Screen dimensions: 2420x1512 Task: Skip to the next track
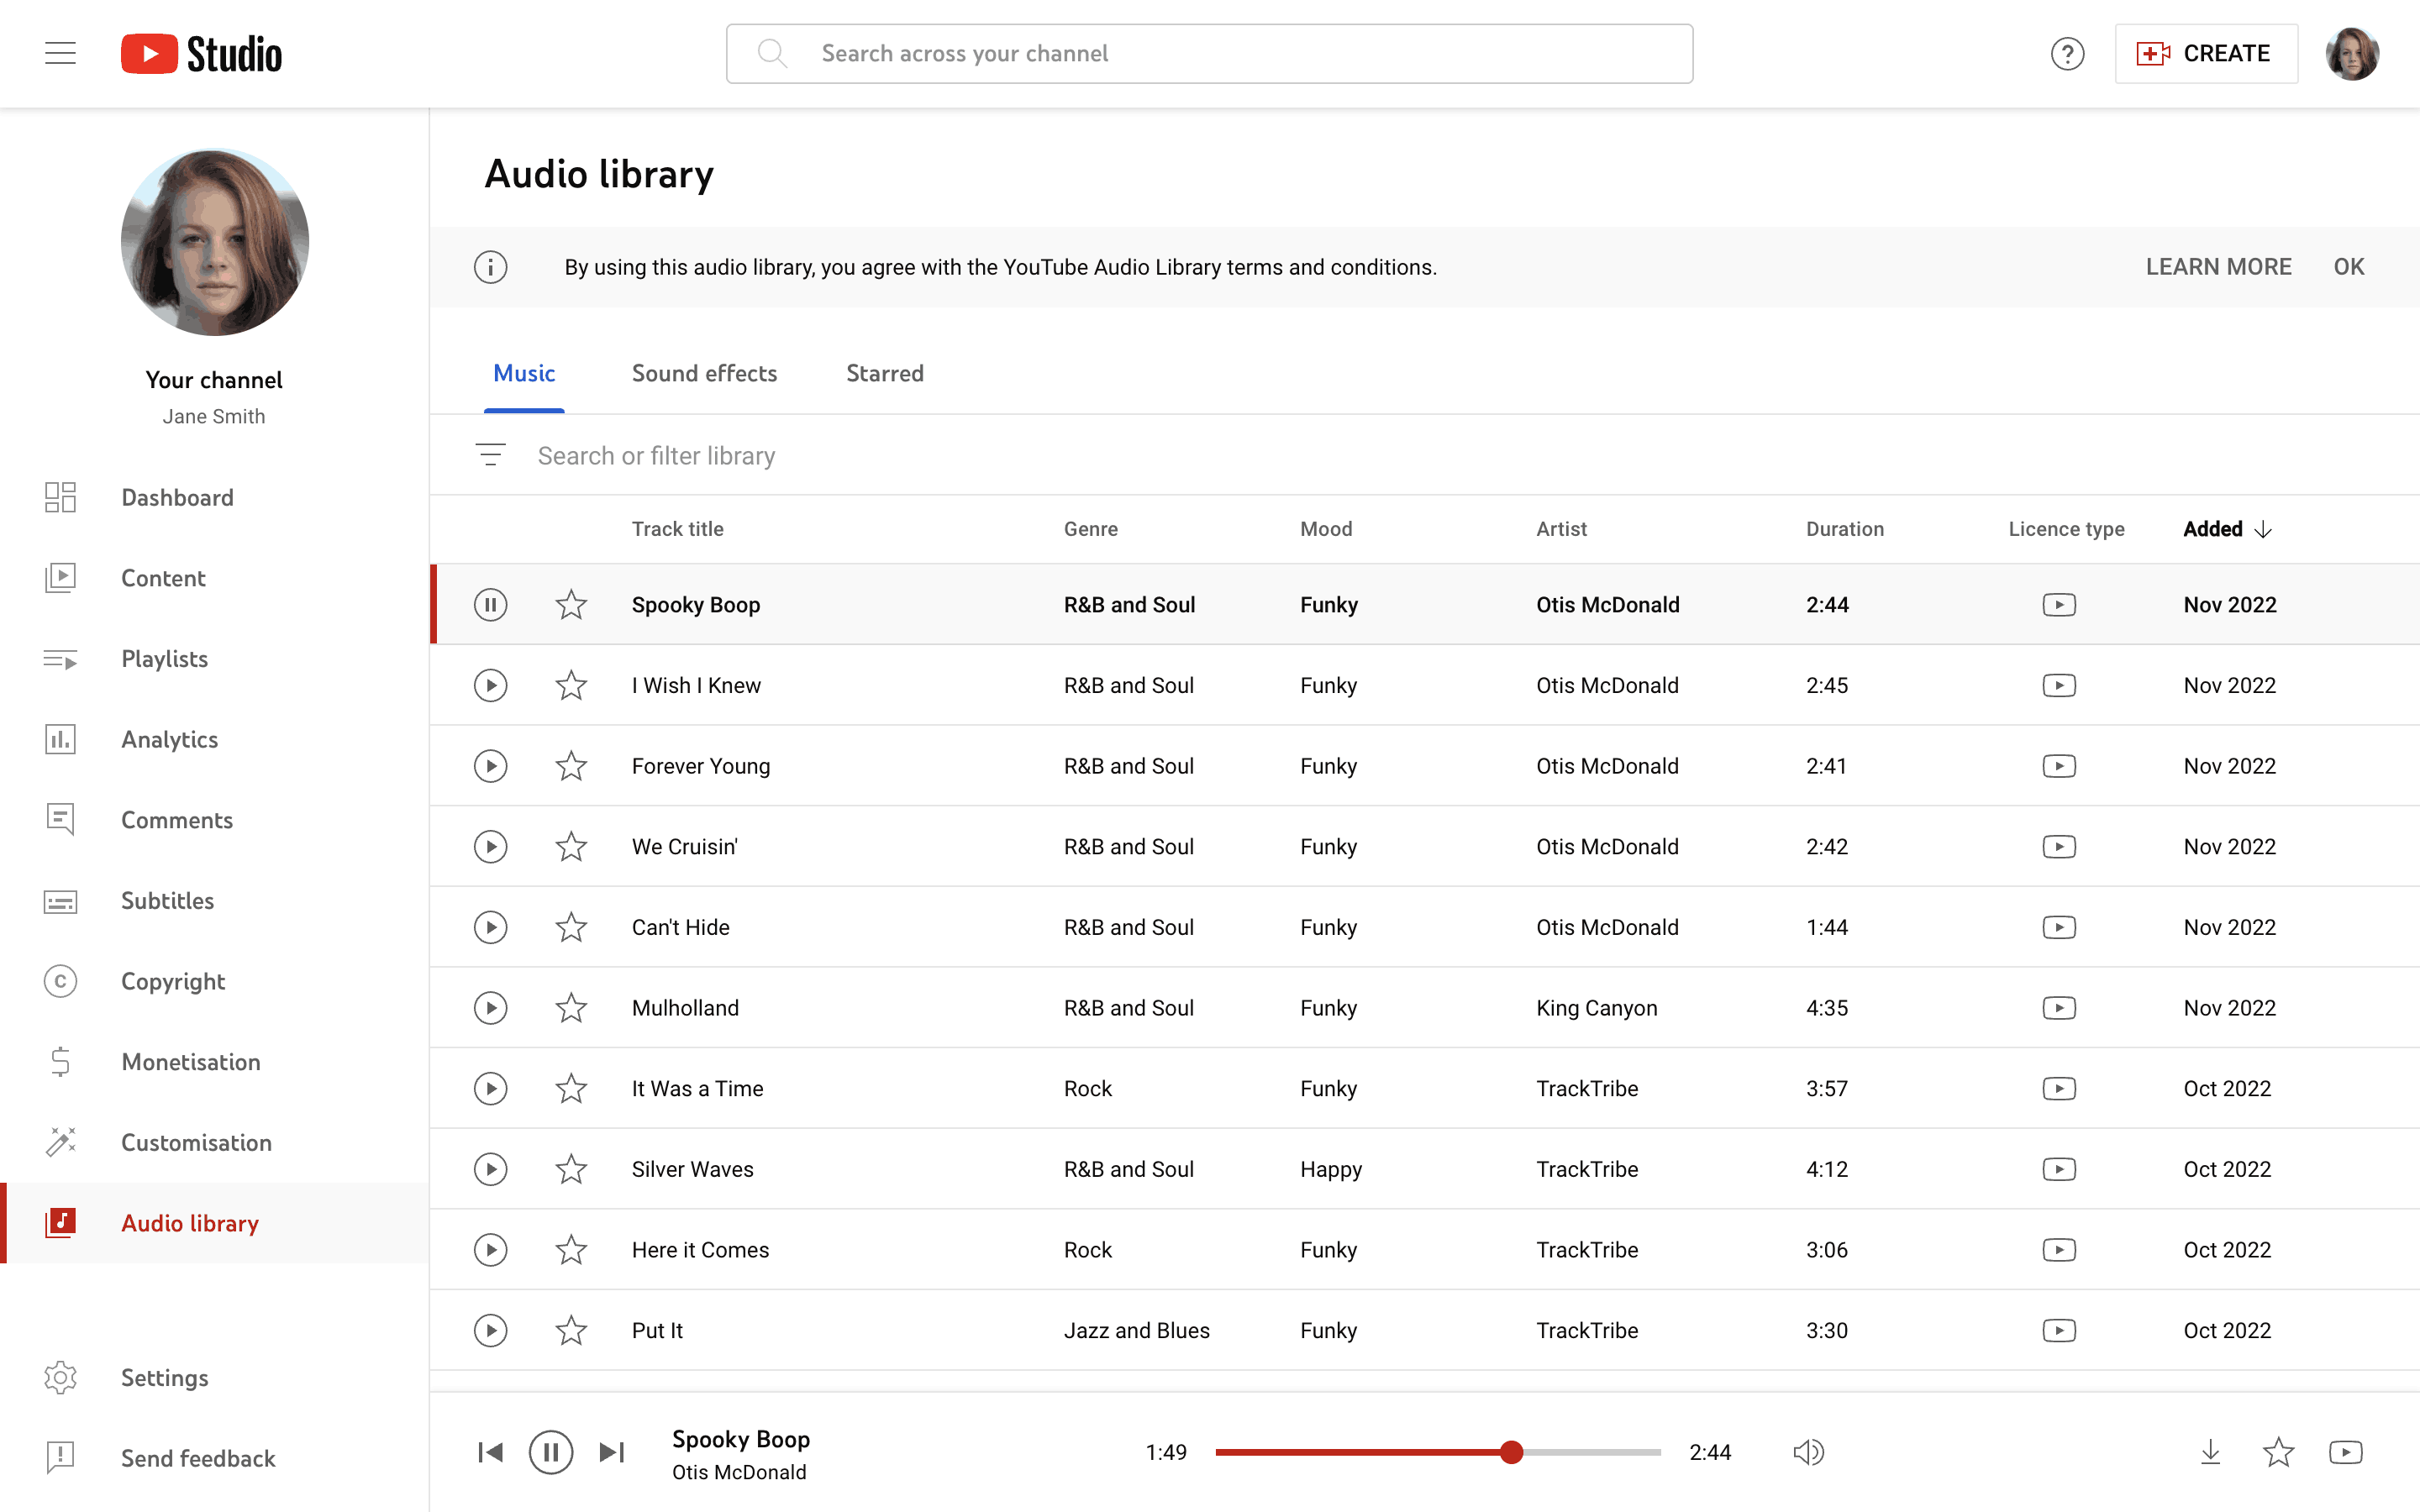coord(612,1451)
